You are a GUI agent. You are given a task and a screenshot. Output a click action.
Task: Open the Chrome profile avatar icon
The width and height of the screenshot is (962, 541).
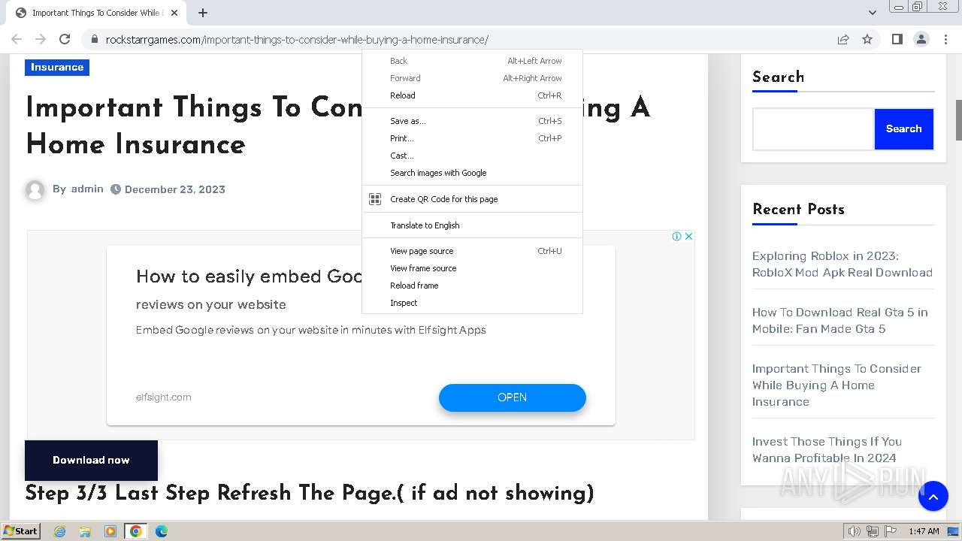(x=921, y=39)
